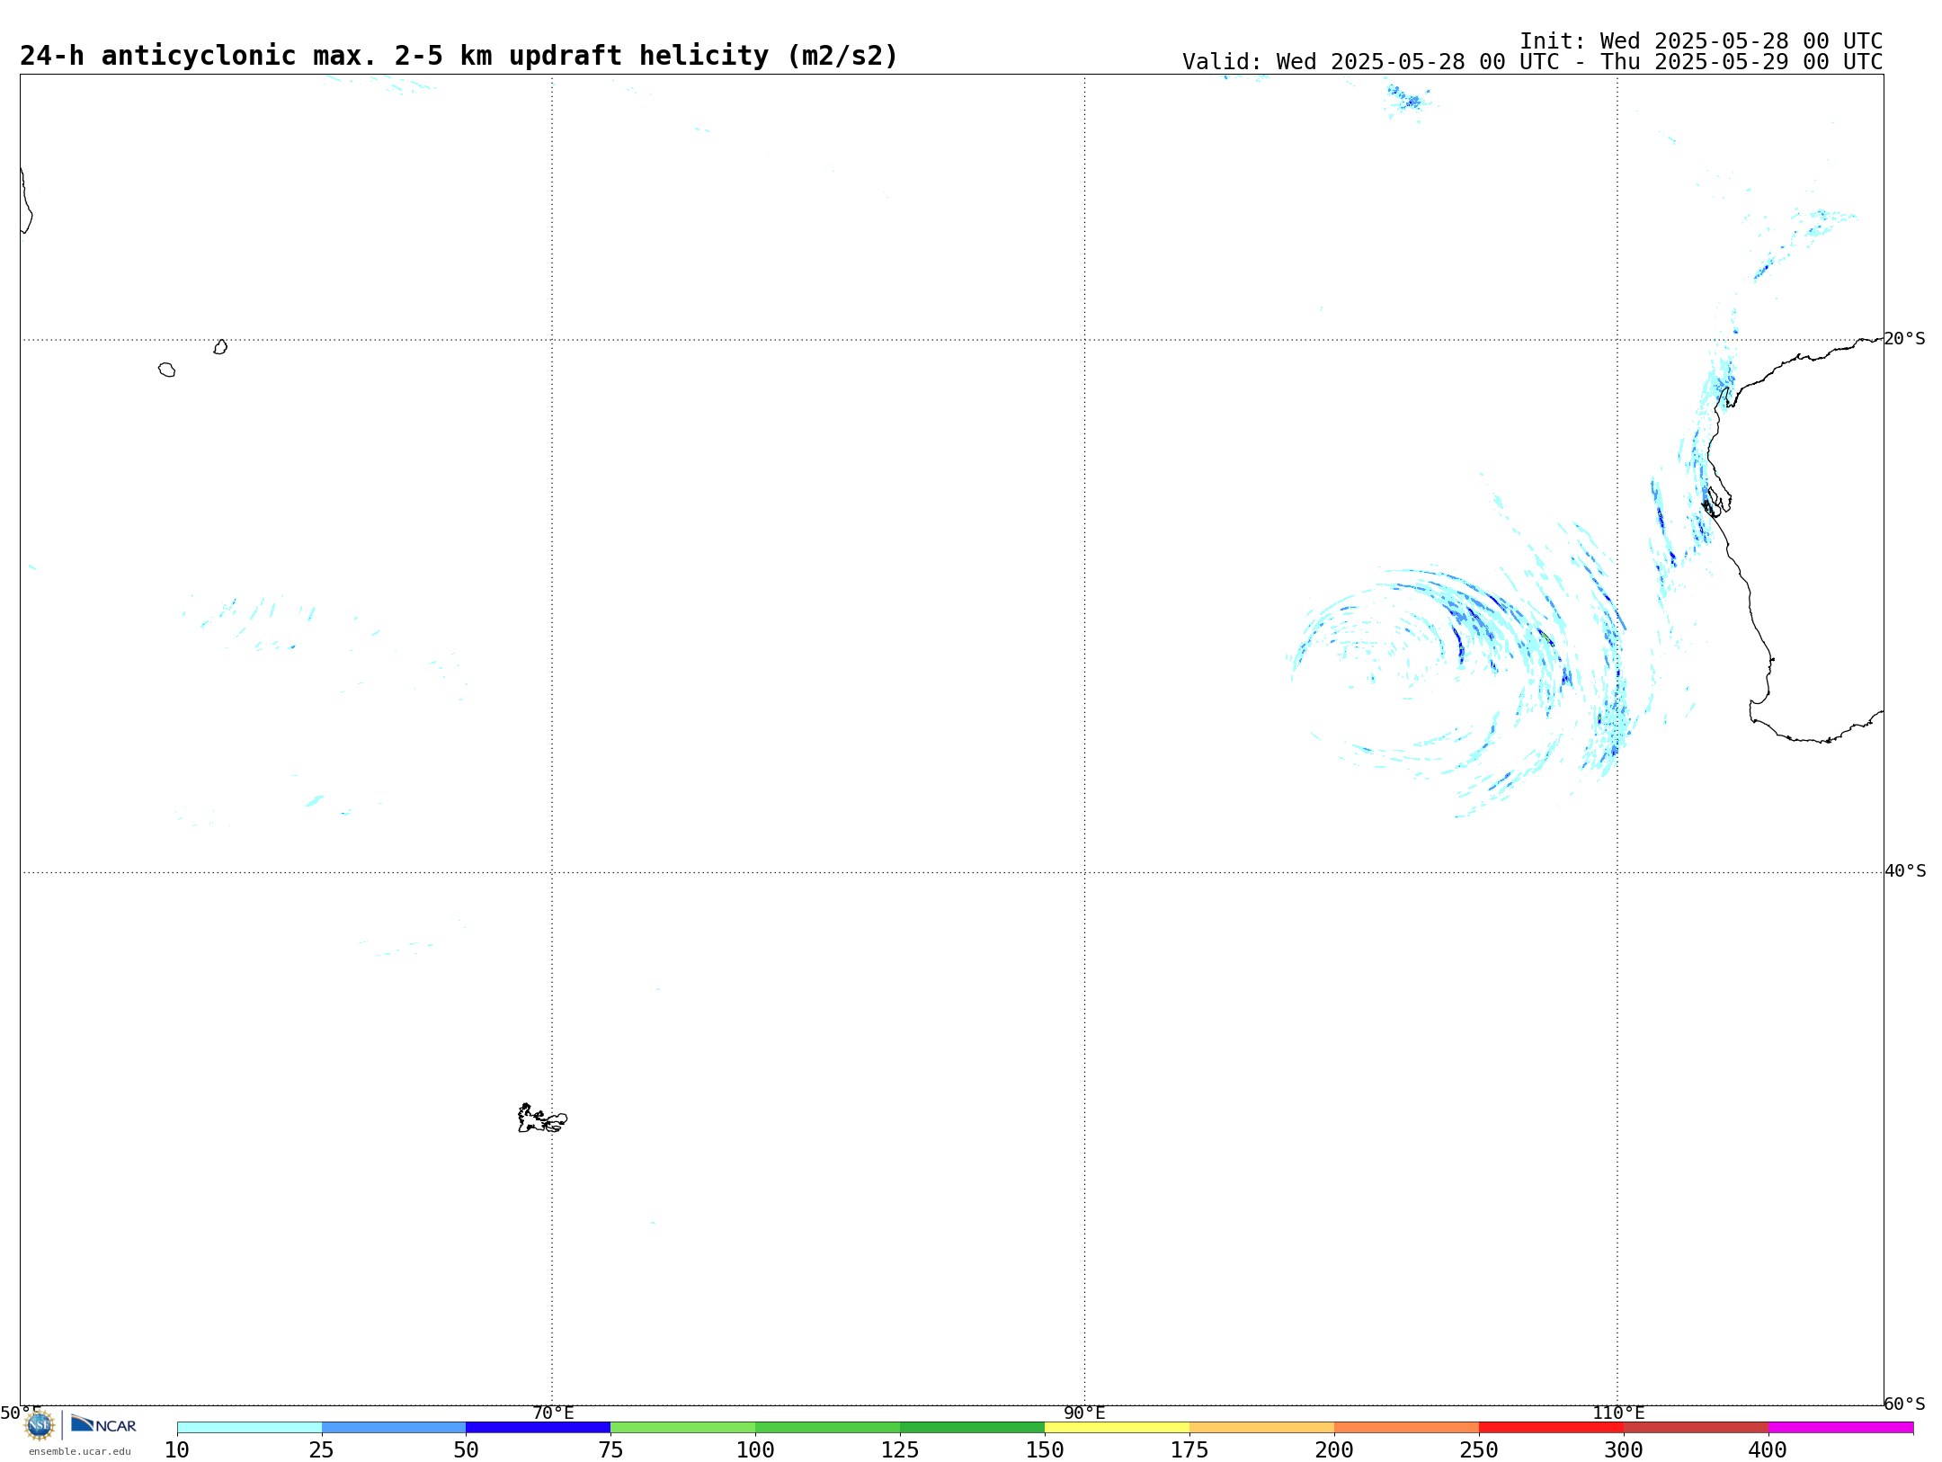
Task: Click the colorbar label 200
Action: click(x=1334, y=1449)
